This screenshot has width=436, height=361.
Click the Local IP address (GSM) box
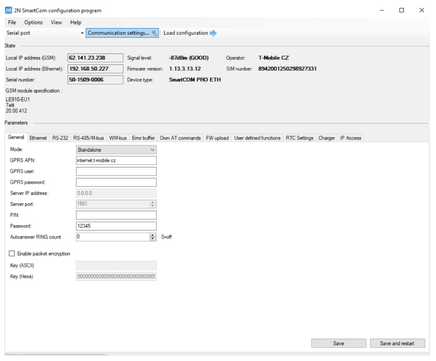96,58
